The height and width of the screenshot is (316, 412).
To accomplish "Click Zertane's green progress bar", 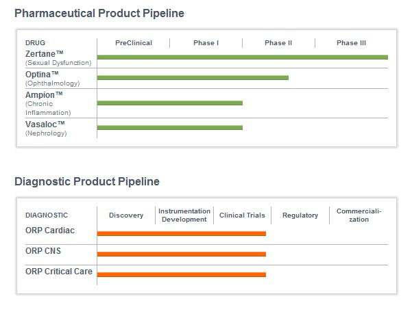I will click(242, 57).
